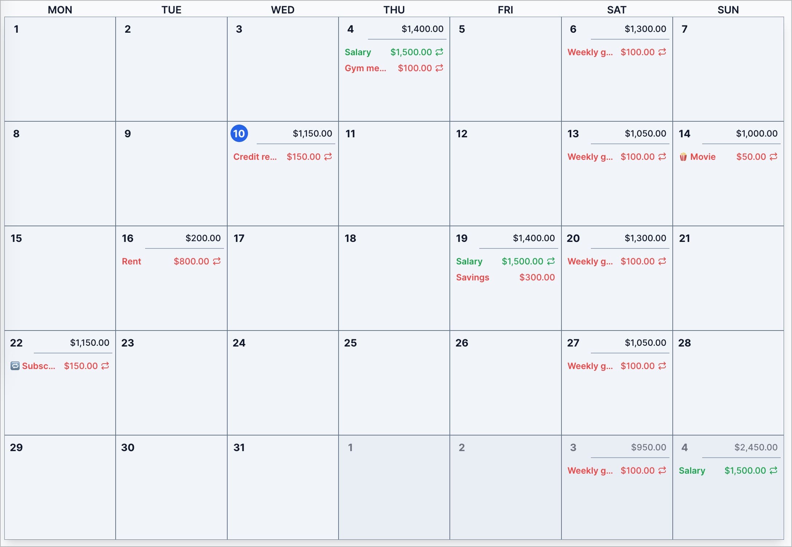Click the $200.00 balance on day 16

coord(203,238)
